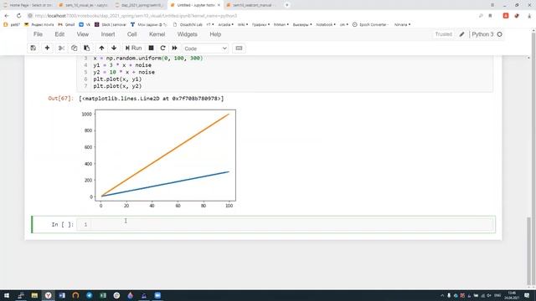Screen dimensions: 536x301
Task: Run the current cell with Run button
Action: pos(134,48)
